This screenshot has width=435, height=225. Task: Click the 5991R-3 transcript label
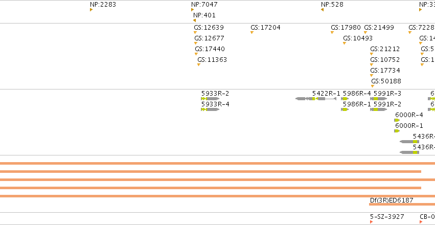pos(387,94)
